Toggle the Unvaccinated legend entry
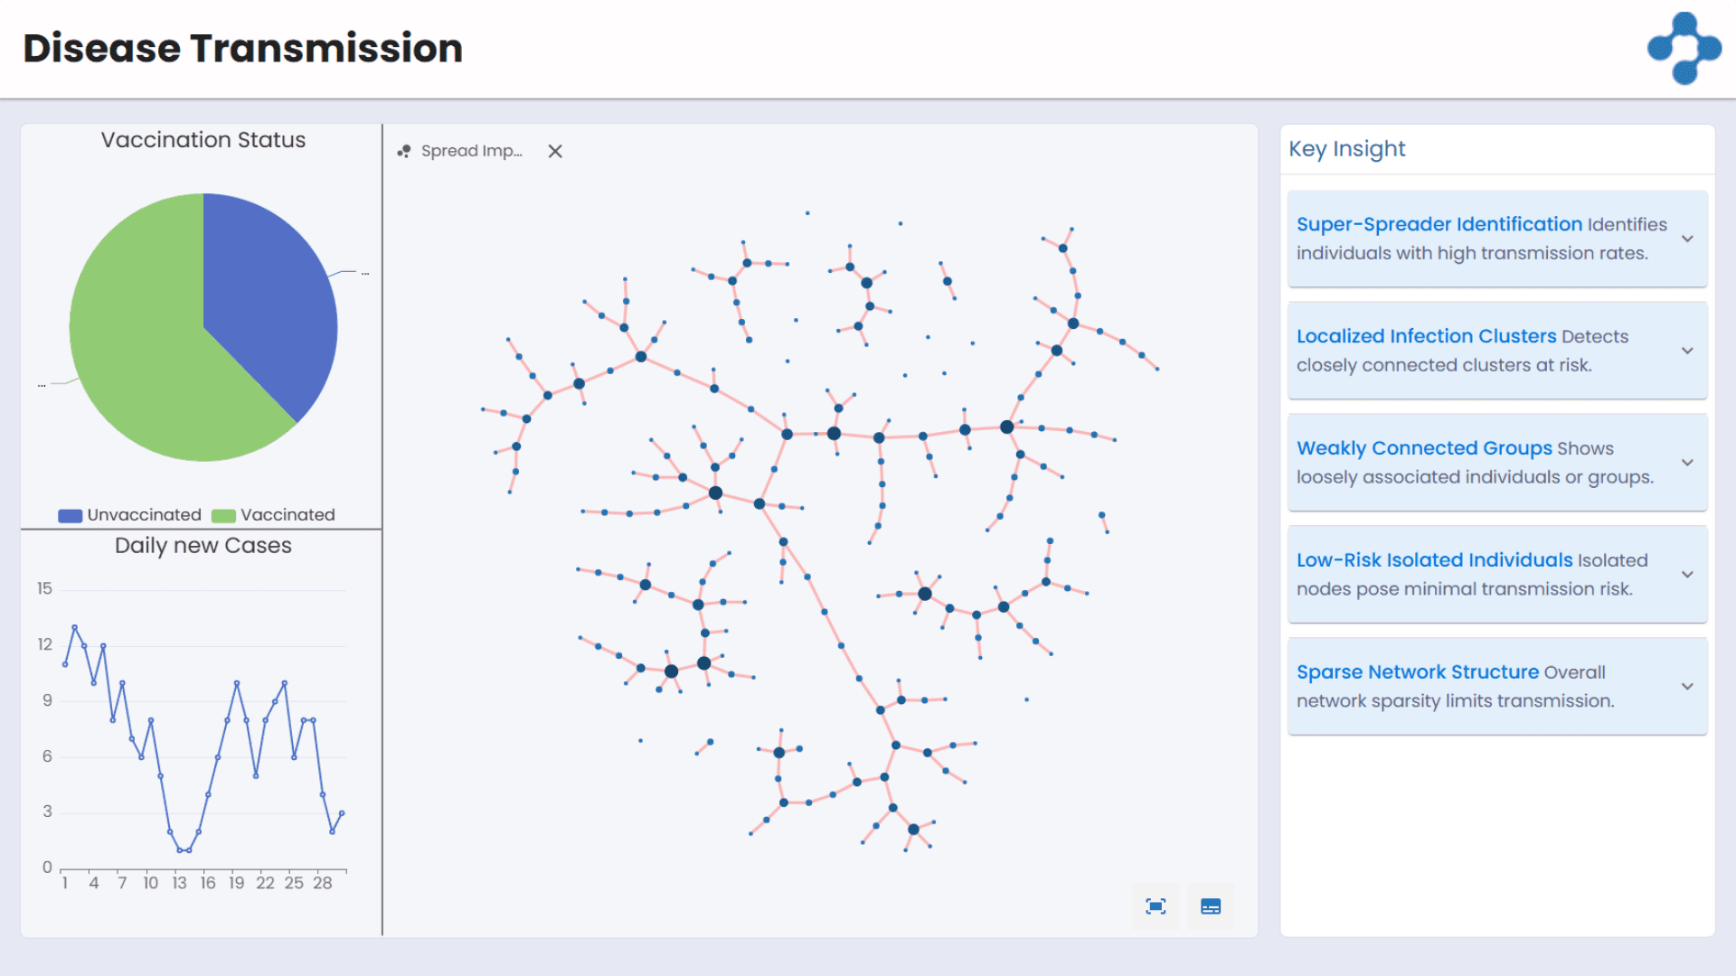The image size is (1736, 976). pos(130,515)
